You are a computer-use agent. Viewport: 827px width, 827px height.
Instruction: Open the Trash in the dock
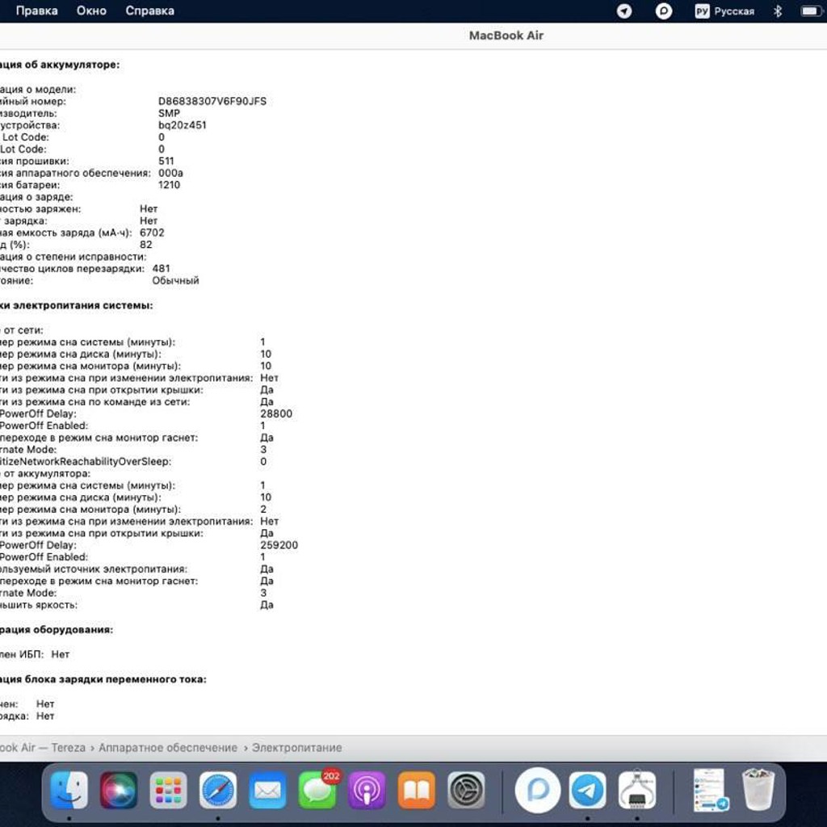point(758,789)
